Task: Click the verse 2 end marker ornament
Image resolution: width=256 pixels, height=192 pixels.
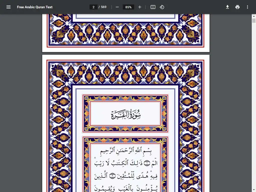Action: click(x=112, y=176)
